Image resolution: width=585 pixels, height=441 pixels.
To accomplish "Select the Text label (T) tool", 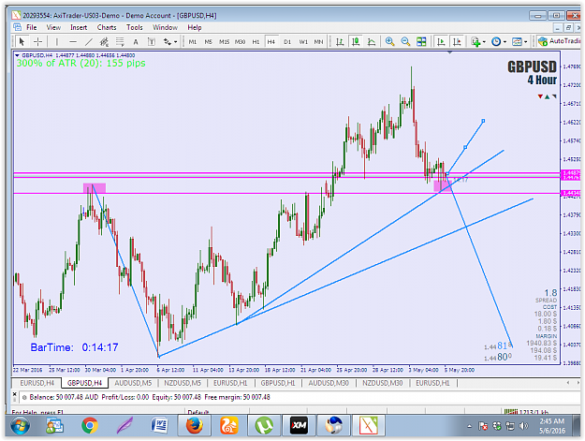I will [x=151, y=41].
